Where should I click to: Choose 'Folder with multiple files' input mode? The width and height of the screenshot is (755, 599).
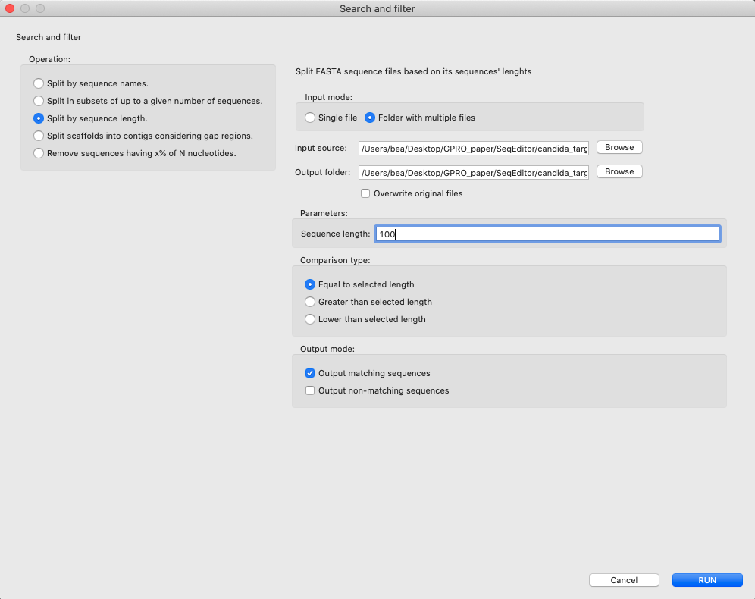[x=371, y=118]
